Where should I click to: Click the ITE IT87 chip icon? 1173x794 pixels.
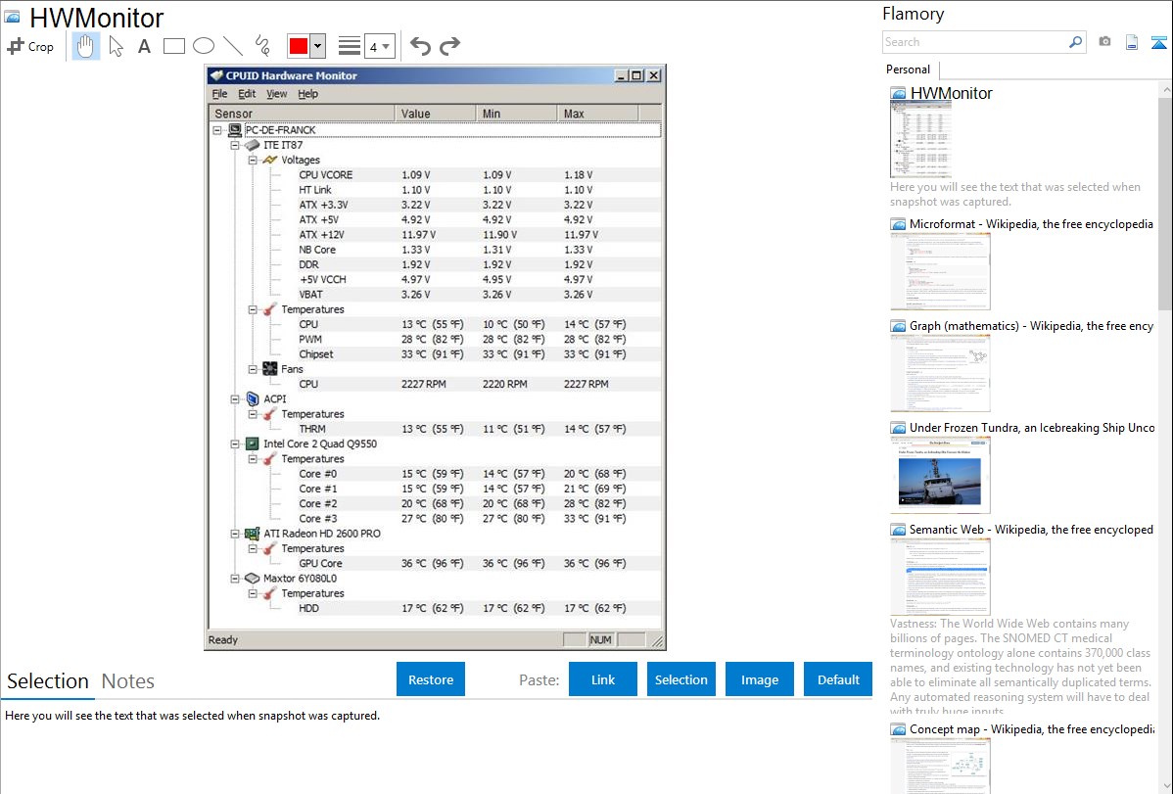point(252,145)
